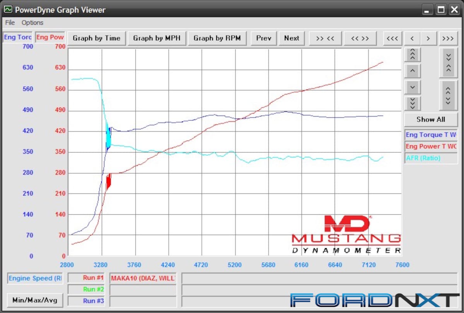
Task: Toggle the Eng Power trace in legend
Action: 431,146
